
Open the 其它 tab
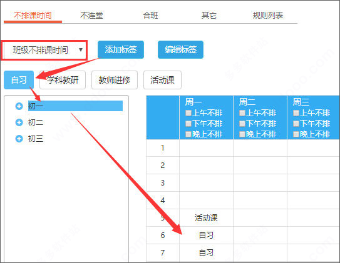pyautogui.click(x=209, y=16)
